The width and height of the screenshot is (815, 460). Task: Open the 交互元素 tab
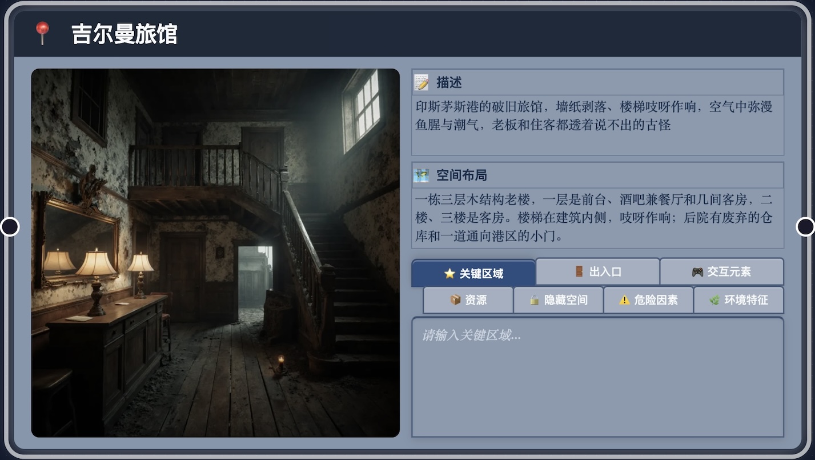click(722, 271)
